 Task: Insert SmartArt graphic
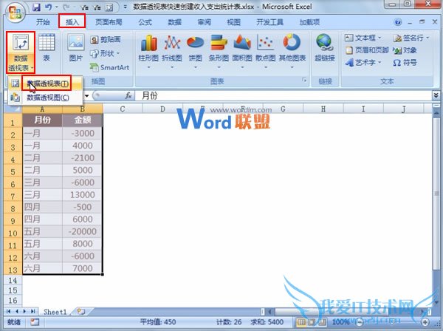109,67
